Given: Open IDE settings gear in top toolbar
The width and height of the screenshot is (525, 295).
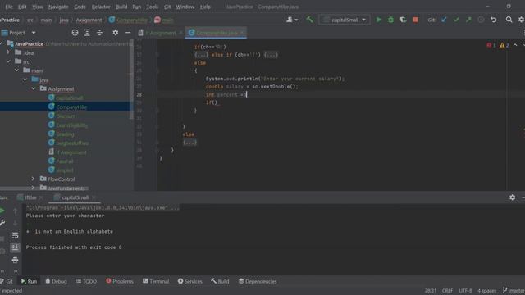Looking at the screenshot, I should [521, 20].
